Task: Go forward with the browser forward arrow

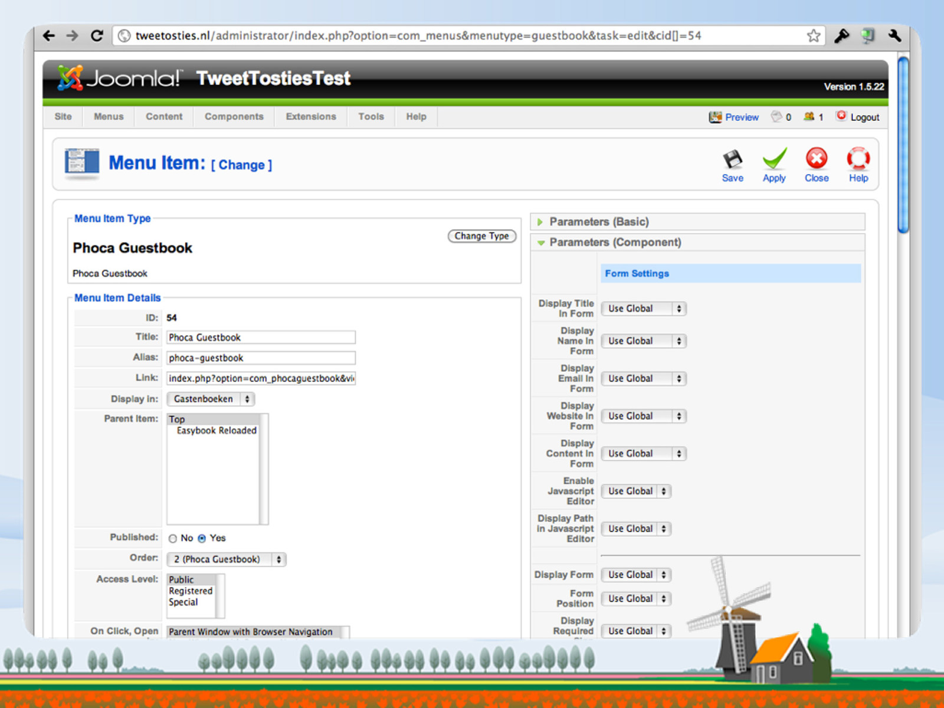Action: click(x=72, y=35)
